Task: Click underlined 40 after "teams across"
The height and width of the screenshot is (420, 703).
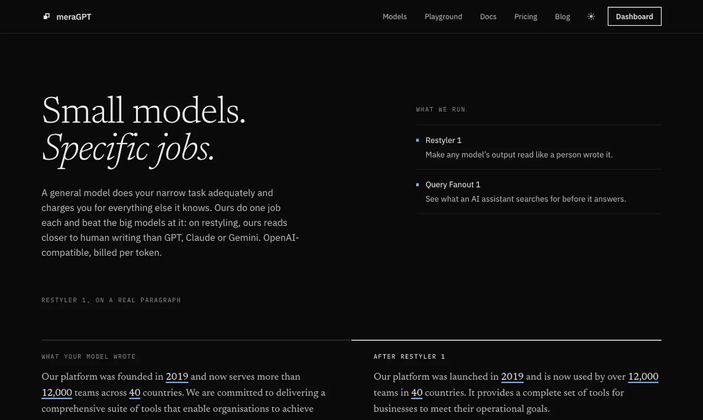Action: coord(134,392)
